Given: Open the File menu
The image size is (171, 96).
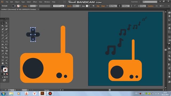Looking at the screenshot, I should tap(7, 2).
